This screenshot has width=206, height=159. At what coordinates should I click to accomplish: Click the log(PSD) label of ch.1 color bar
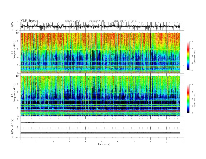pos(195,57)
